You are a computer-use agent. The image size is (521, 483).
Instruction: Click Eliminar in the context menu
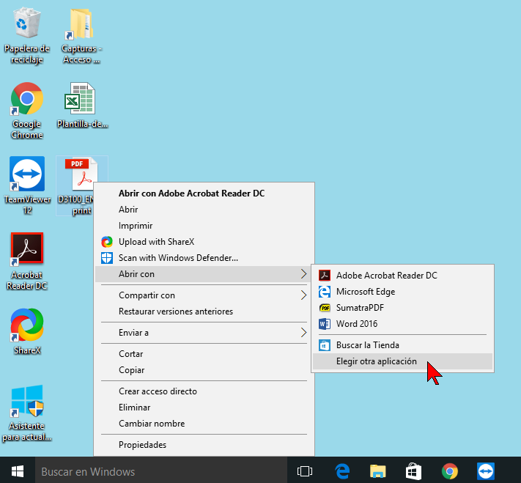204,408
